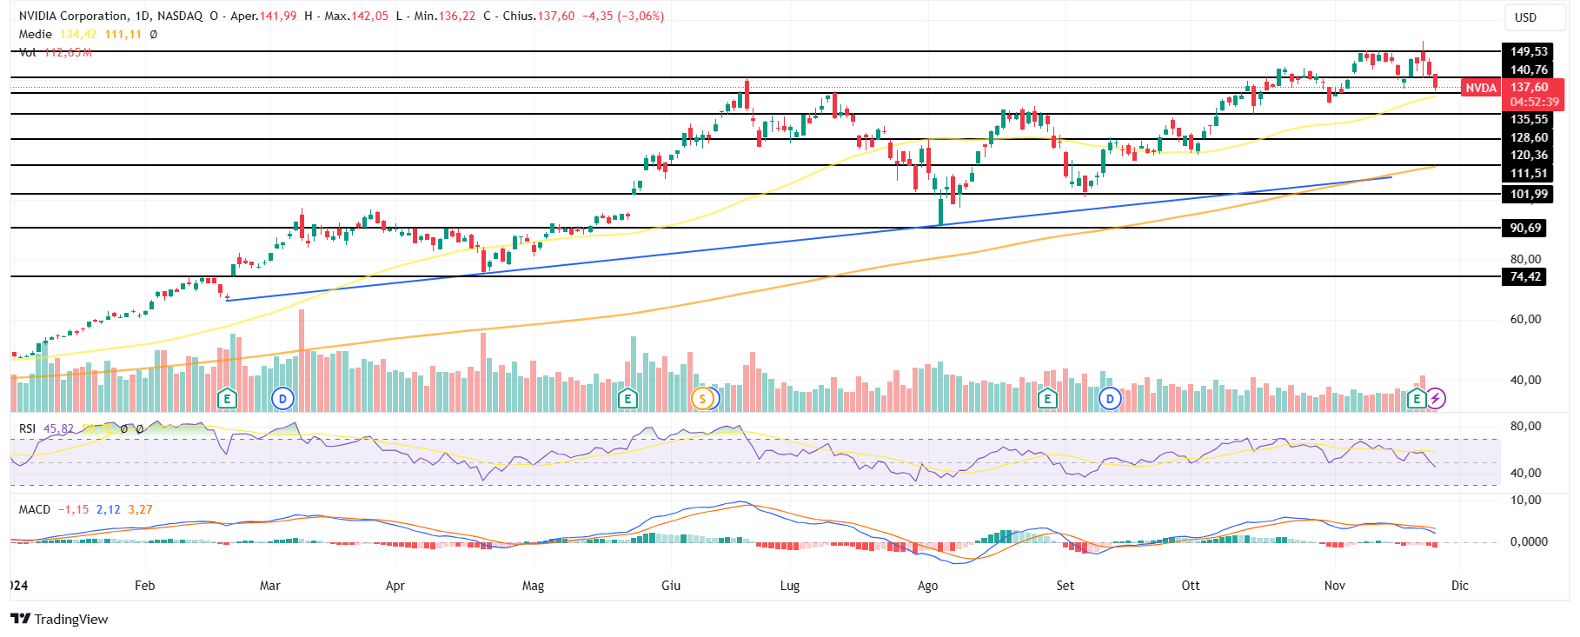
Task: Click the red NVDA ticker price tag
Action: click(1481, 88)
